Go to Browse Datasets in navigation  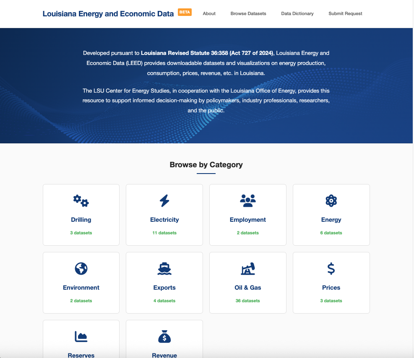tap(248, 13)
